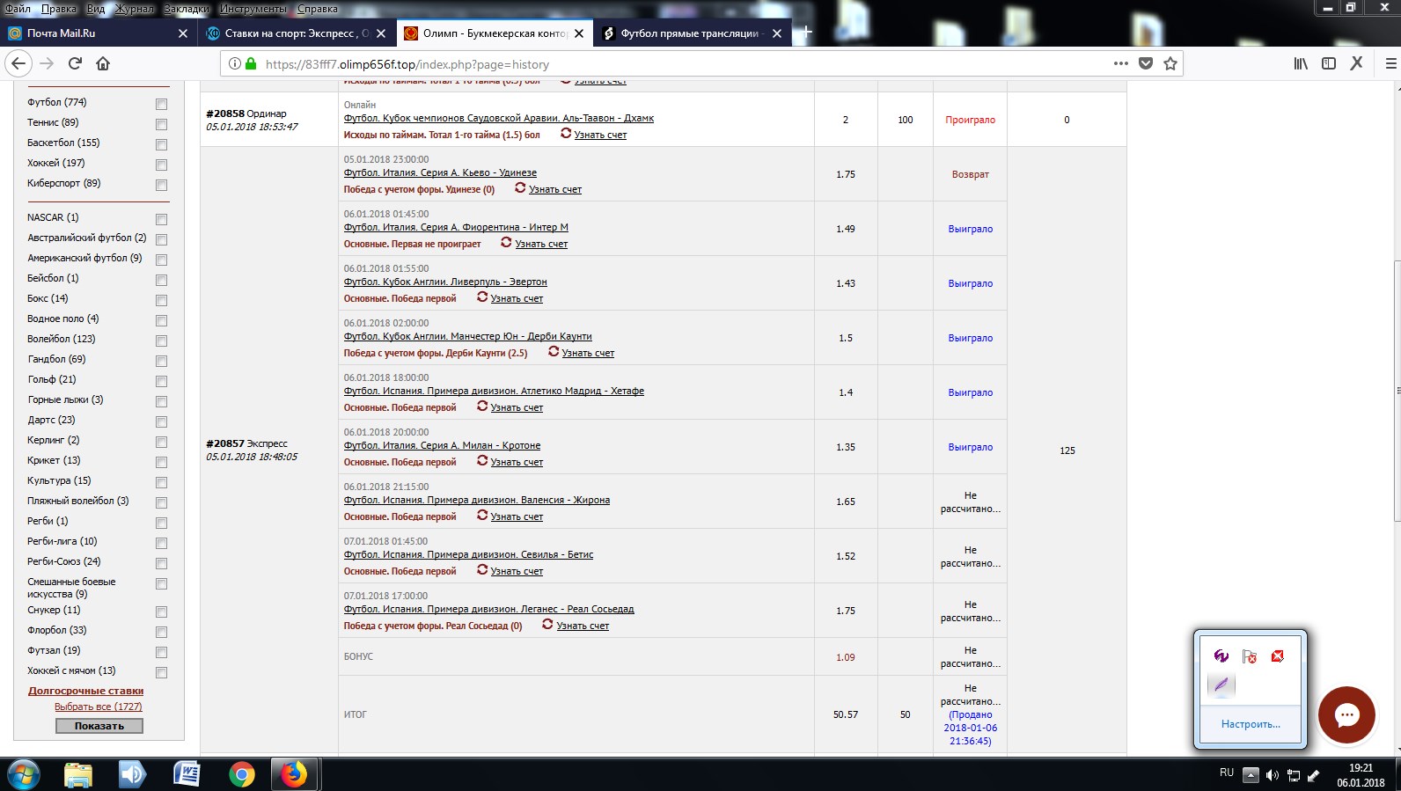The width and height of the screenshot is (1401, 791).
Task: Open Windows Start menu orb
Action: (23, 774)
